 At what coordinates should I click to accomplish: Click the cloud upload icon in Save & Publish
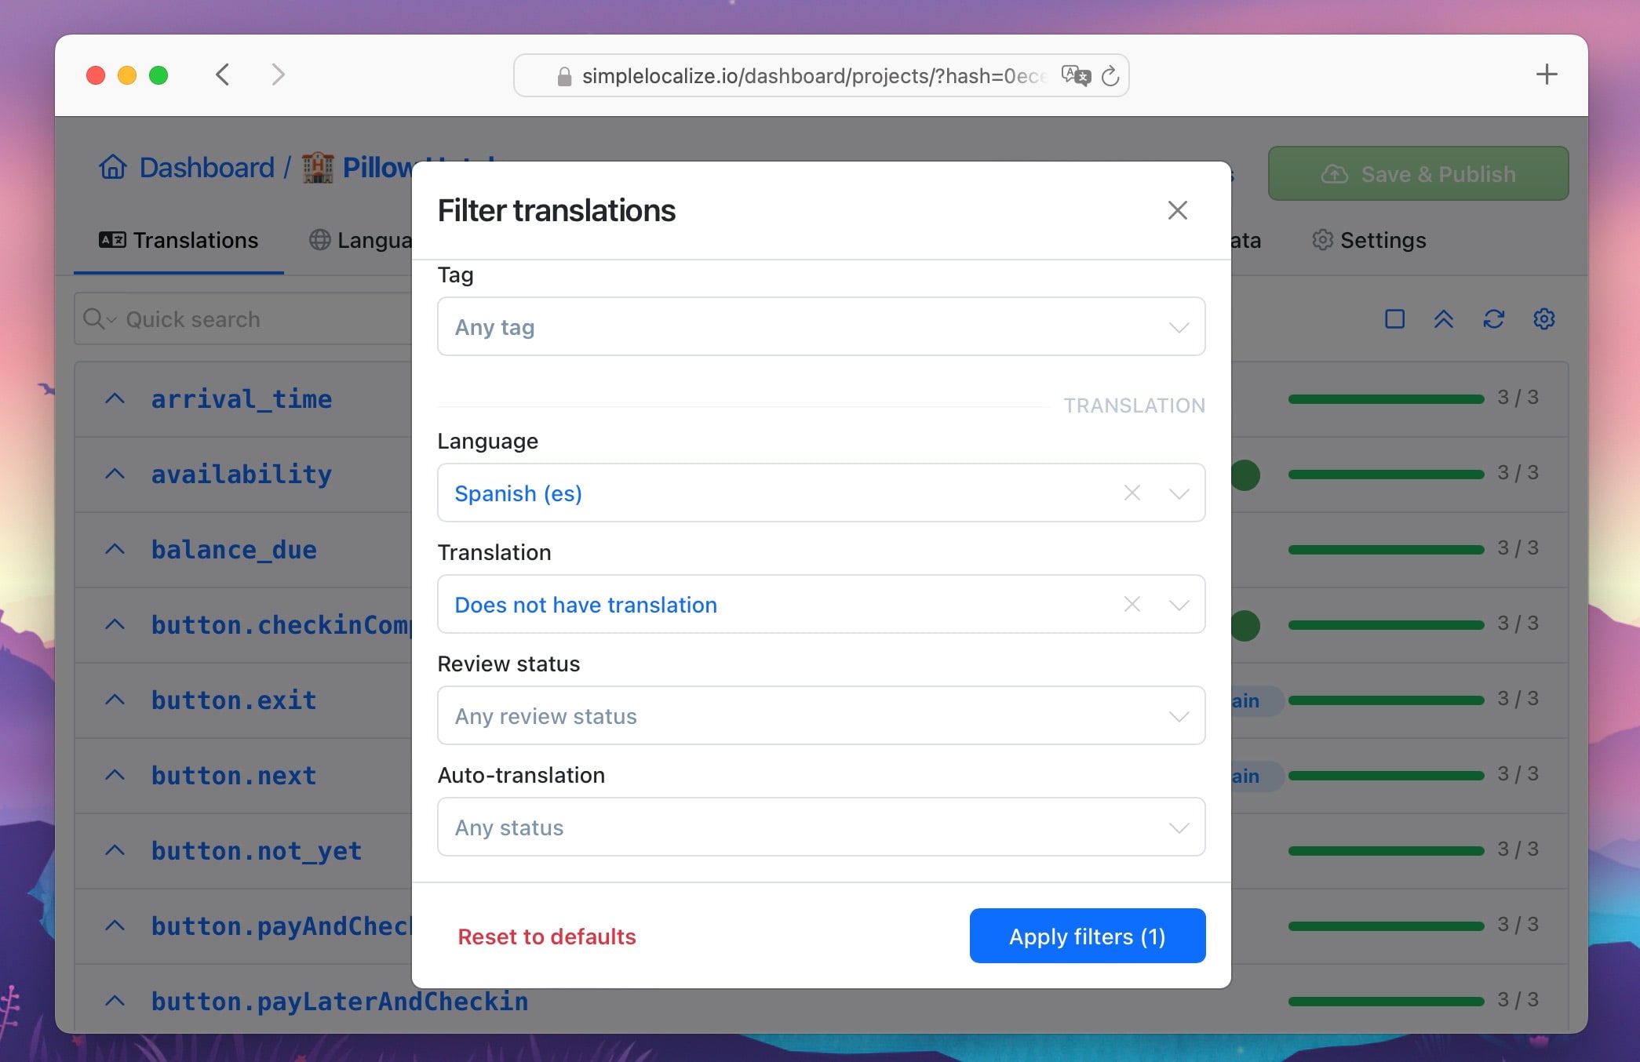pos(1334,173)
